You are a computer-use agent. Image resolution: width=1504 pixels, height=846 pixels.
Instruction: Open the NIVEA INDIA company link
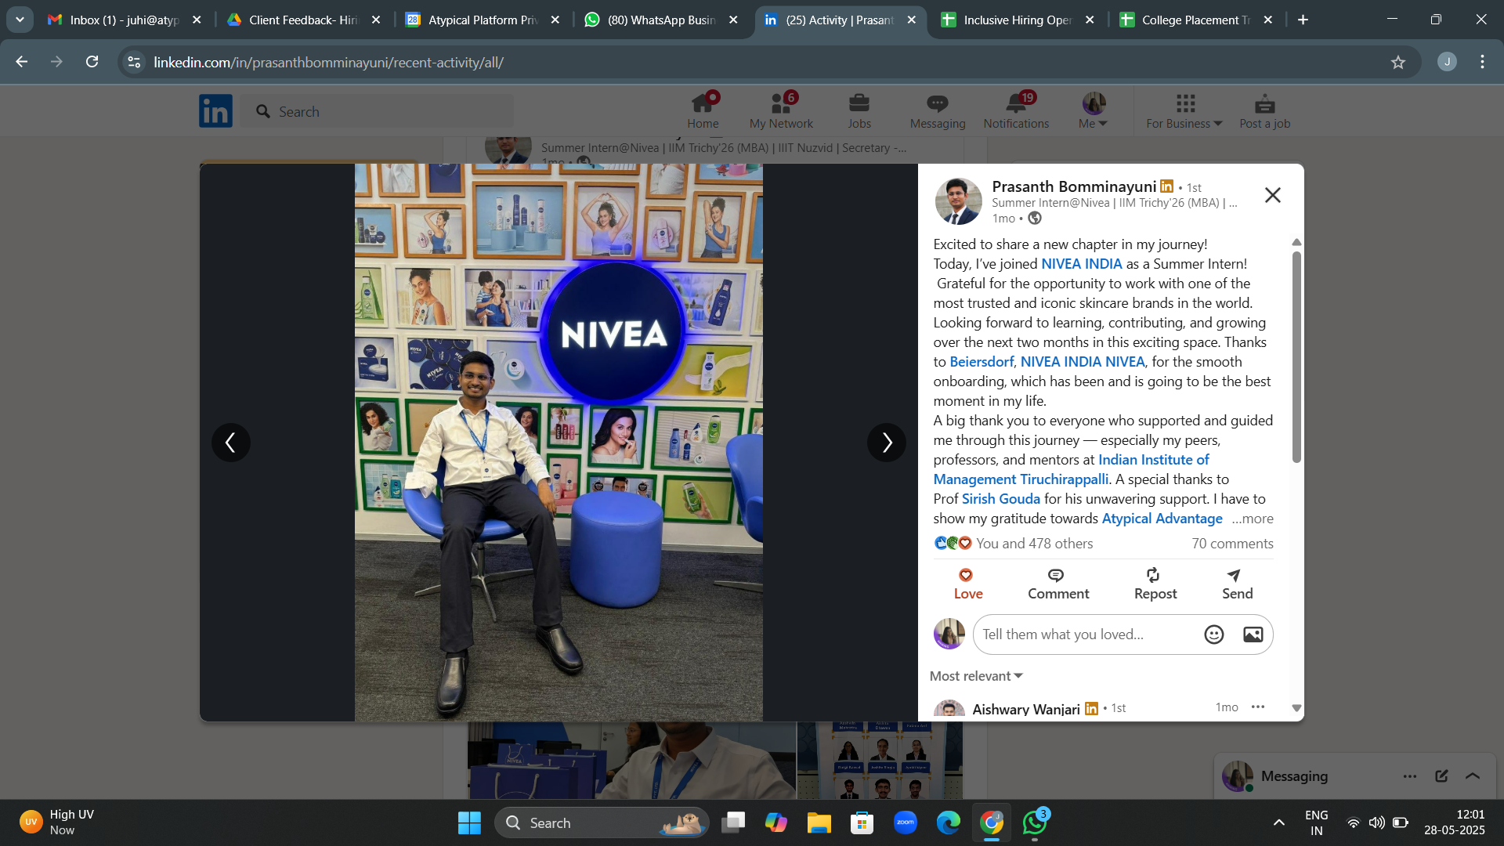1081,264
